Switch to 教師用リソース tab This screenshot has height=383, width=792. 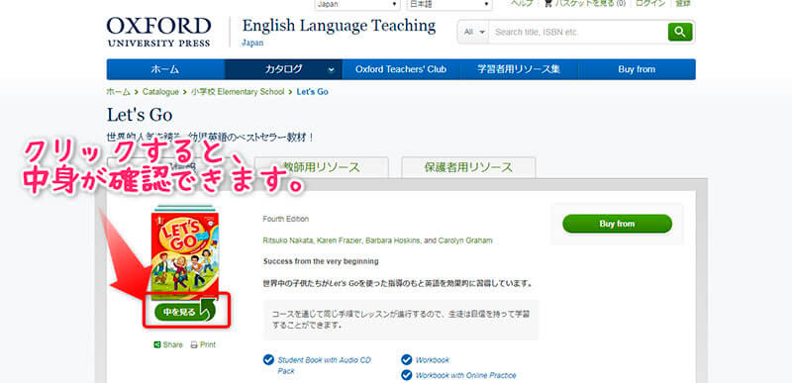(x=321, y=167)
